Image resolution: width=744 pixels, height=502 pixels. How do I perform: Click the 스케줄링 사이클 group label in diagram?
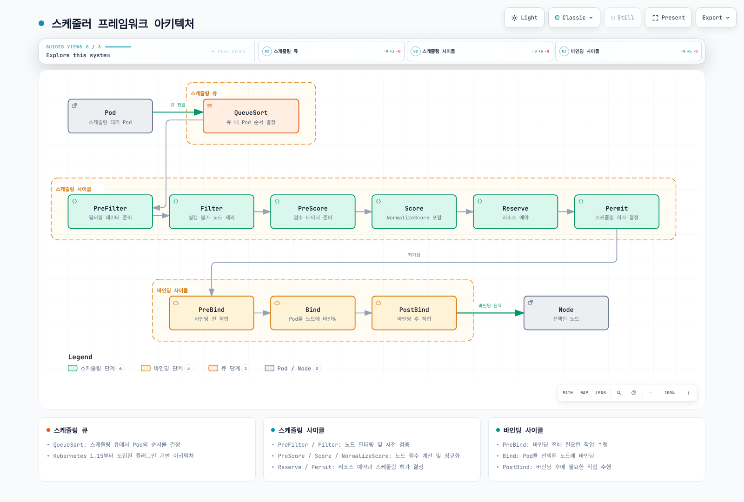(x=73, y=189)
